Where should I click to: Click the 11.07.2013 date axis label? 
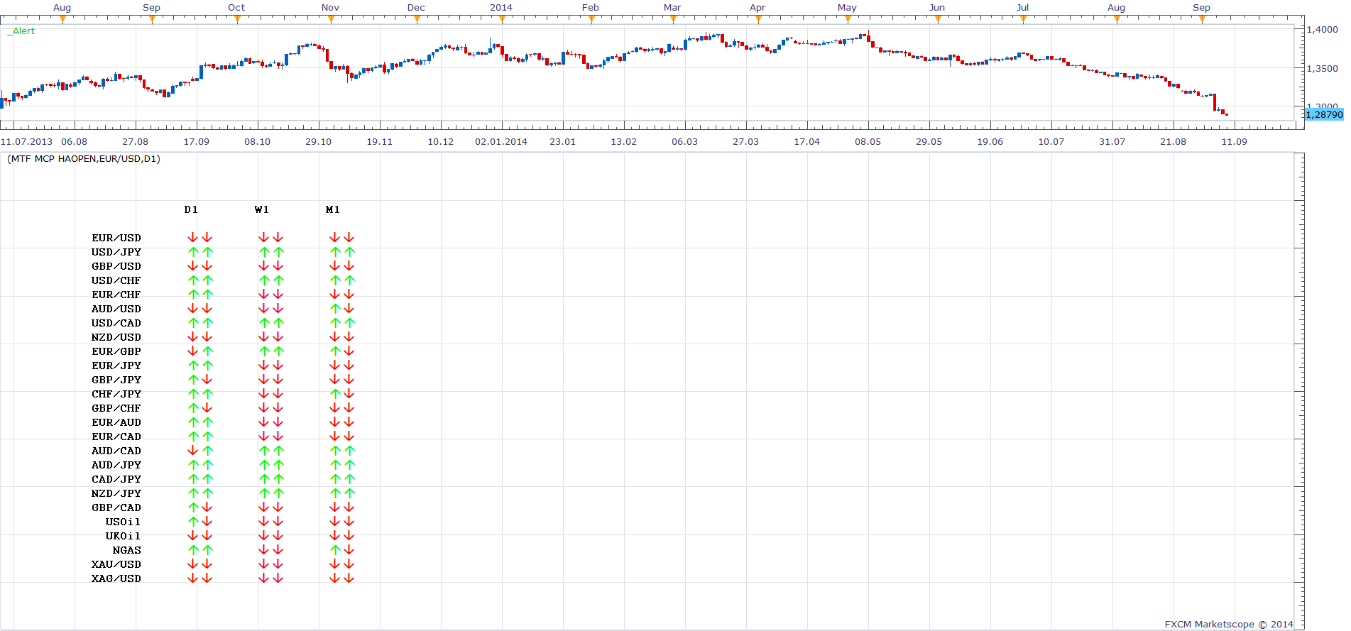[x=26, y=142]
